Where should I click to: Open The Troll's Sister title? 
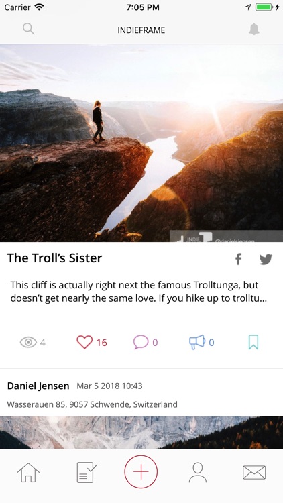(x=54, y=258)
